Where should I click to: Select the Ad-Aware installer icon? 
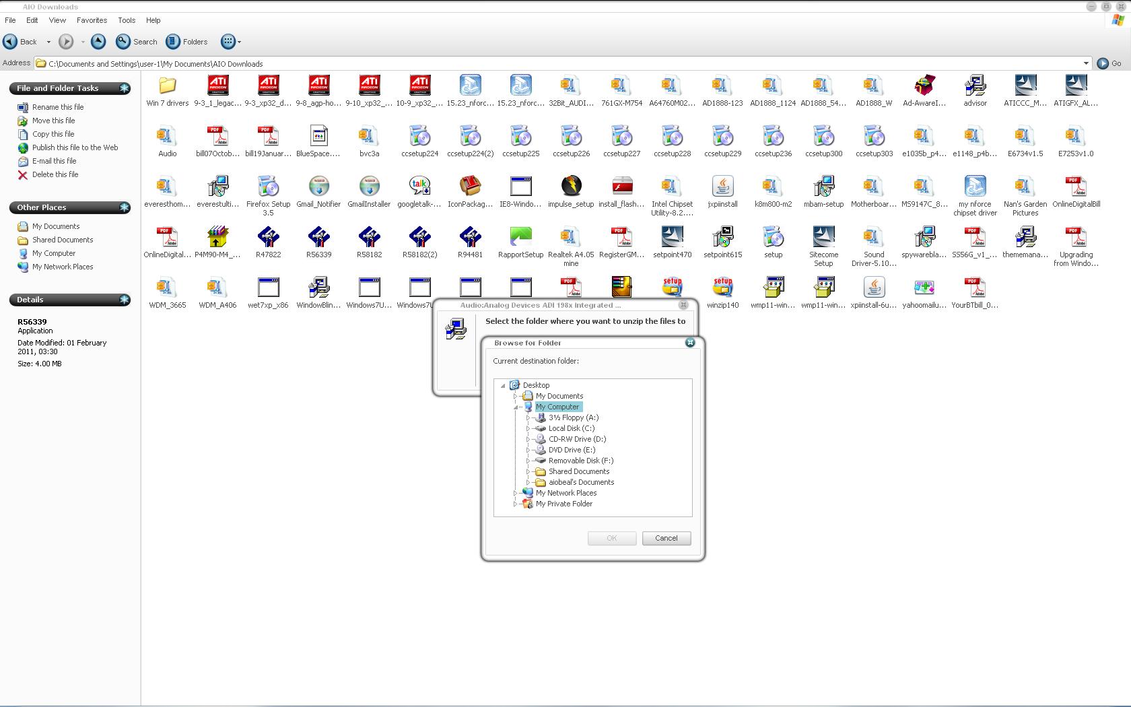tap(925, 86)
